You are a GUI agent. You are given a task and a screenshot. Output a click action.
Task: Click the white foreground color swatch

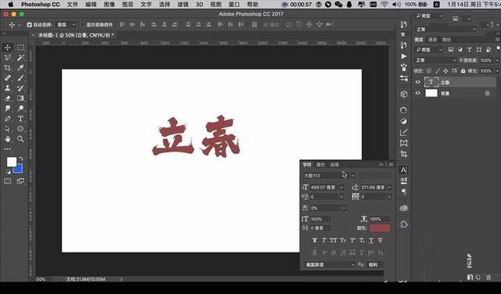(12, 162)
